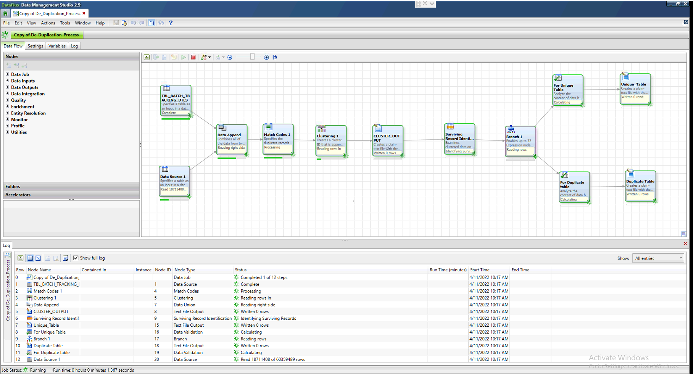
Task: Open the Show entries dropdown showing All entries
Action: click(658, 258)
